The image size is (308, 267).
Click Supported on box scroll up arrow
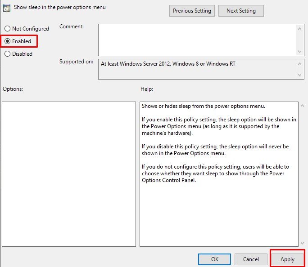tap(299, 64)
